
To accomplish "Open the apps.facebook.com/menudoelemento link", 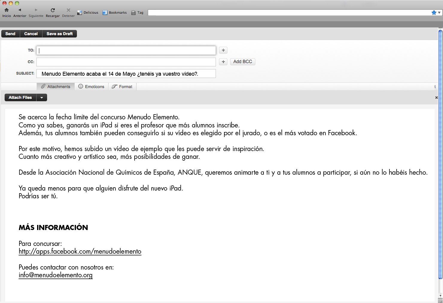I will [80, 252].
